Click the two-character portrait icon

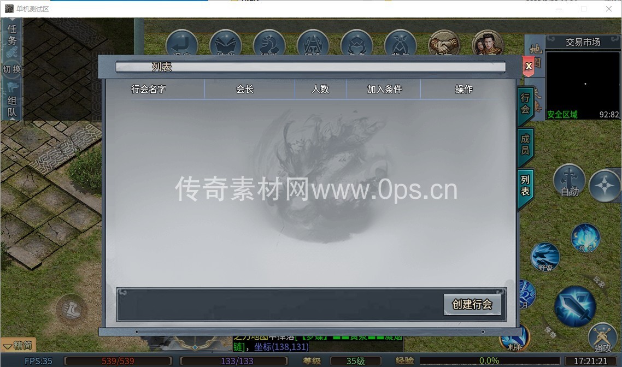pyautogui.click(x=487, y=45)
